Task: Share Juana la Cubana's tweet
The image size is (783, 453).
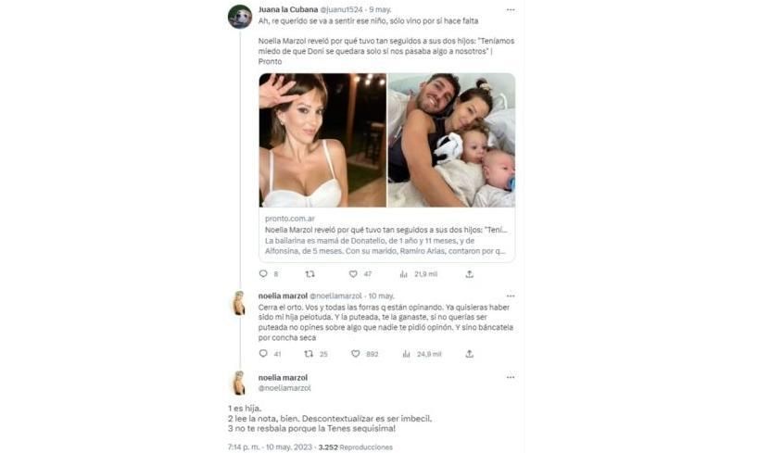Action: [470, 274]
